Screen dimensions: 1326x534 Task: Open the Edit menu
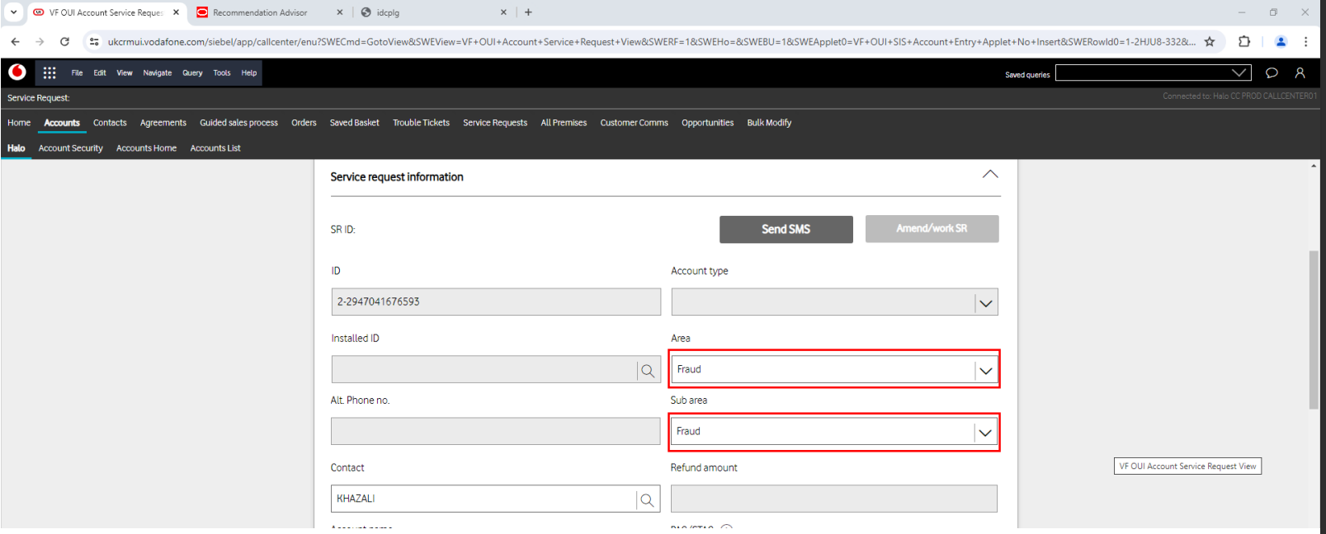click(x=100, y=73)
